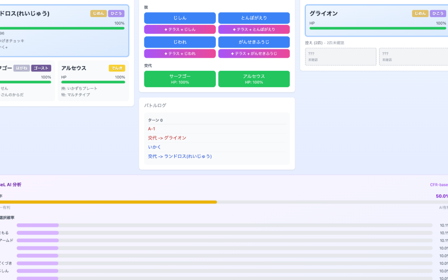Switch in アルセウス from the 交代 section
The width and height of the screenshot is (448, 280).
point(254,79)
